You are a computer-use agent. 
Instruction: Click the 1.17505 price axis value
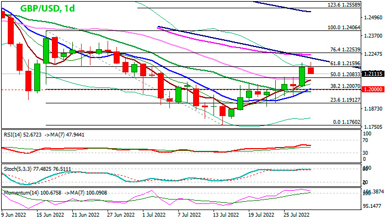[x=373, y=127]
